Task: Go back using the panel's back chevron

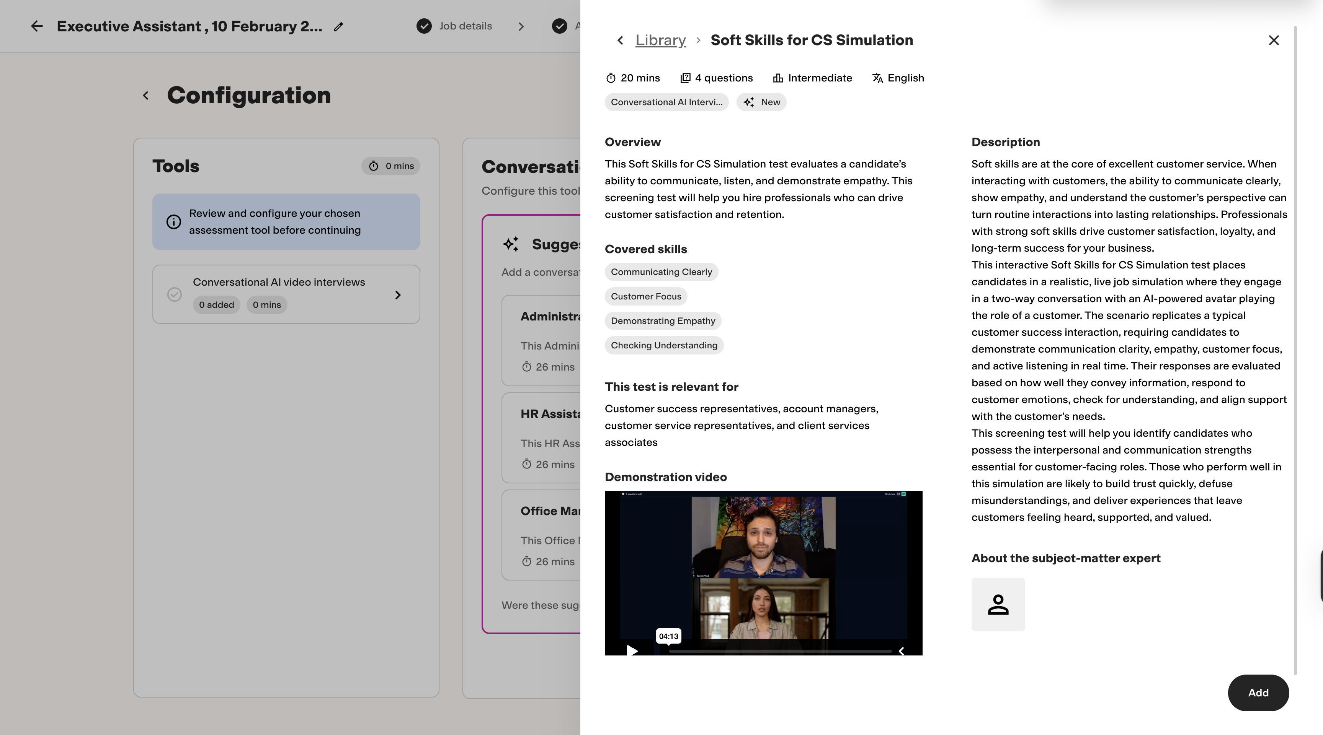Action: [x=620, y=41]
